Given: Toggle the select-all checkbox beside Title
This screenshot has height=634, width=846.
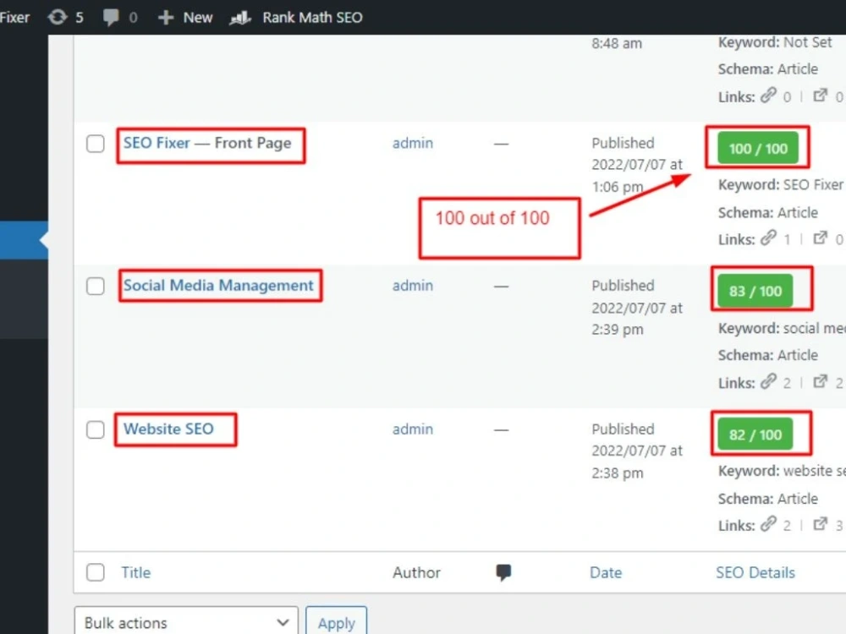Looking at the screenshot, I should tap(96, 572).
